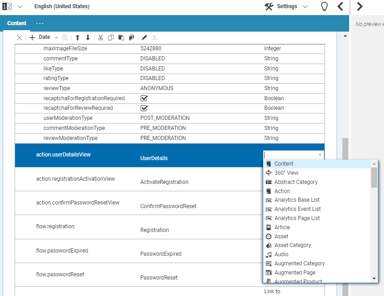Remove property with the X icon
The height and width of the screenshot is (296, 384).
coord(19,38)
